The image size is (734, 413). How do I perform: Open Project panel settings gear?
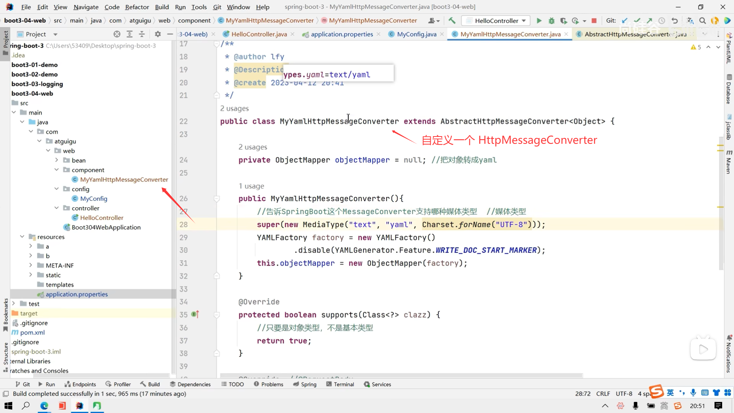158,34
